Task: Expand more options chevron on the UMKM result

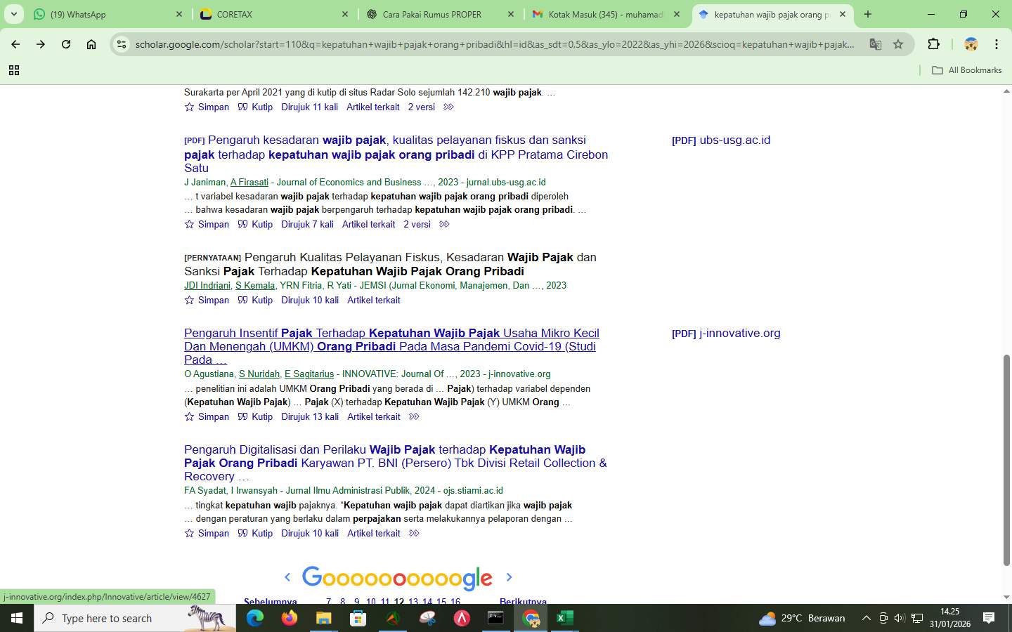Action: pyautogui.click(x=414, y=416)
